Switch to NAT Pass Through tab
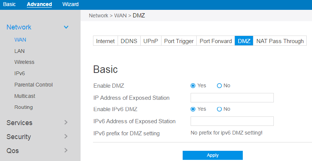The image size is (312, 161). point(280,41)
